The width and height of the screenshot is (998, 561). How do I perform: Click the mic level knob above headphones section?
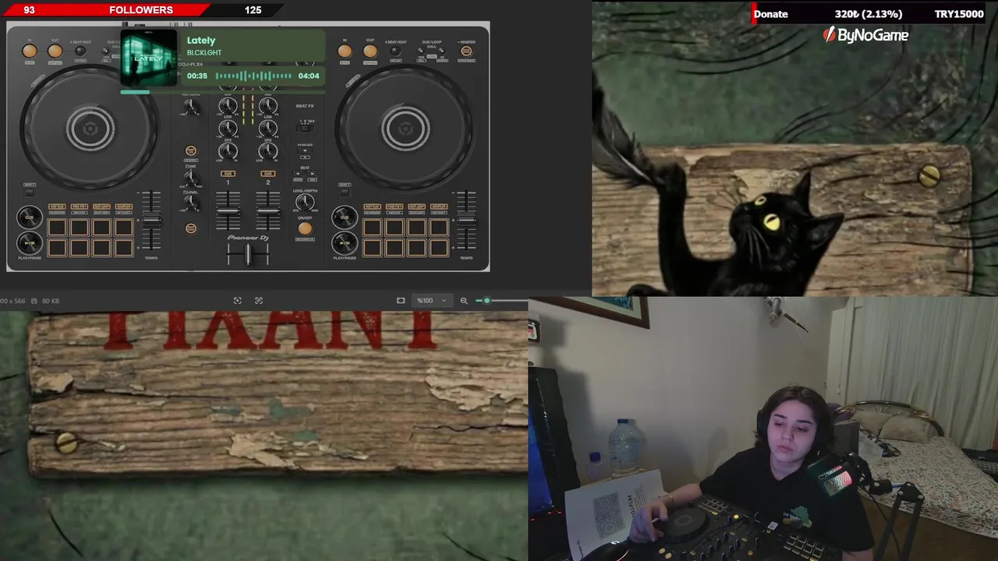[191, 107]
